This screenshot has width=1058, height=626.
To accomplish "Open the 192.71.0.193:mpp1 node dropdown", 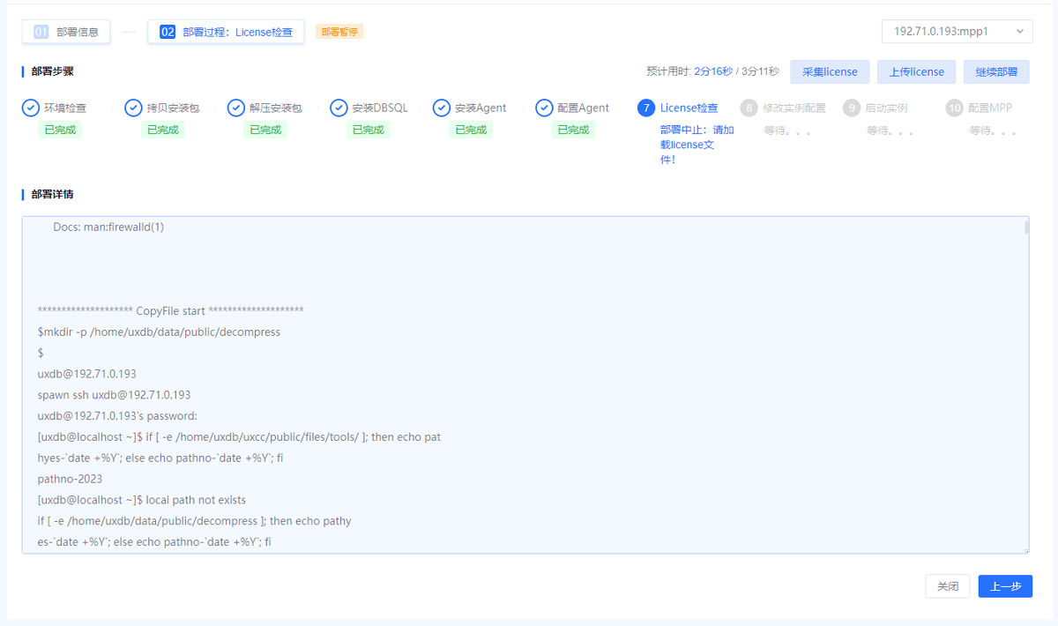I will 957,31.
